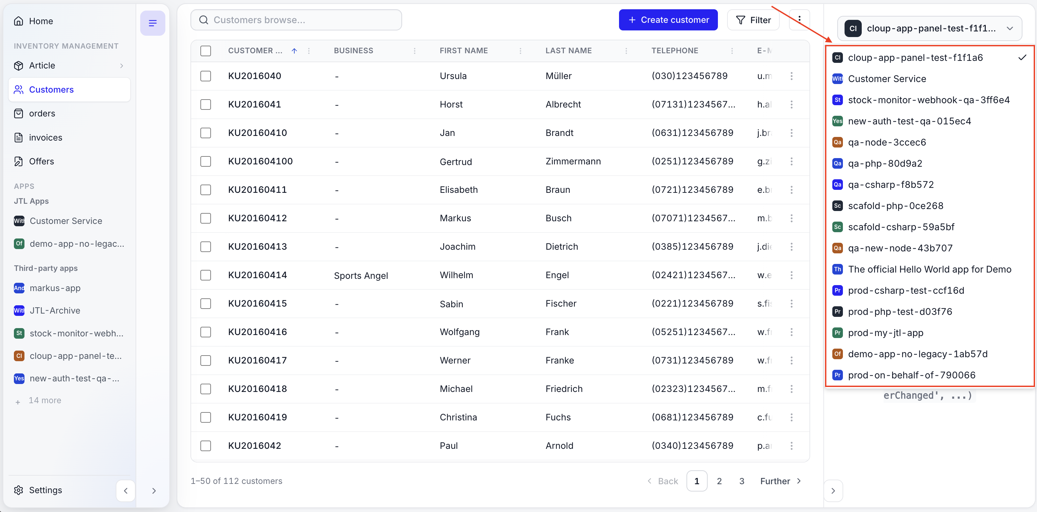The width and height of the screenshot is (1037, 512).
Task: Select The official Hello World app entry
Action: click(x=929, y=269)
